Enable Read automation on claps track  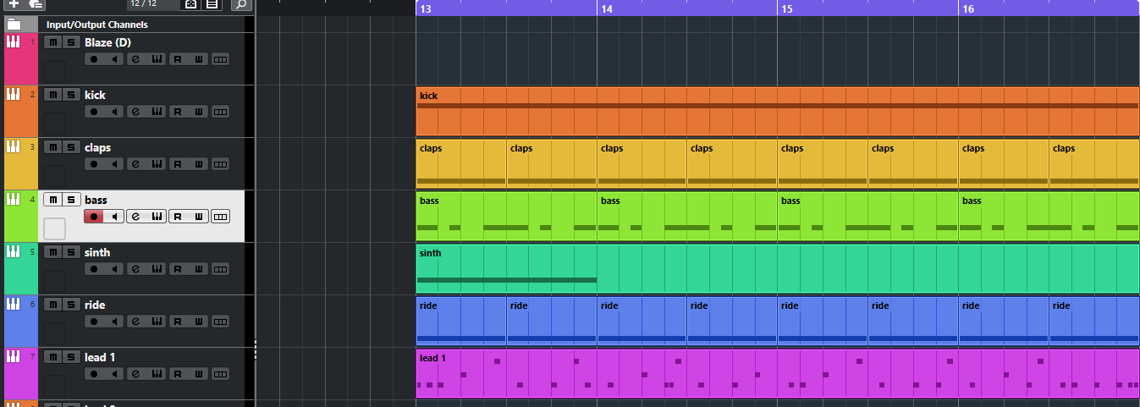point(178,164)
